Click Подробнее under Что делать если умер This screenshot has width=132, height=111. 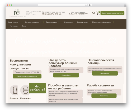coord(66,75)
